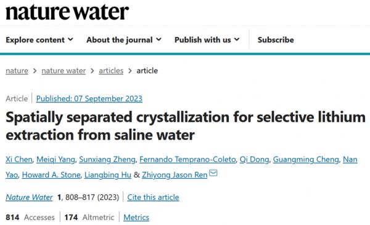The image size is (370, 225).
Task: Expand the Publish with us menu
Action: pos(207,40)
